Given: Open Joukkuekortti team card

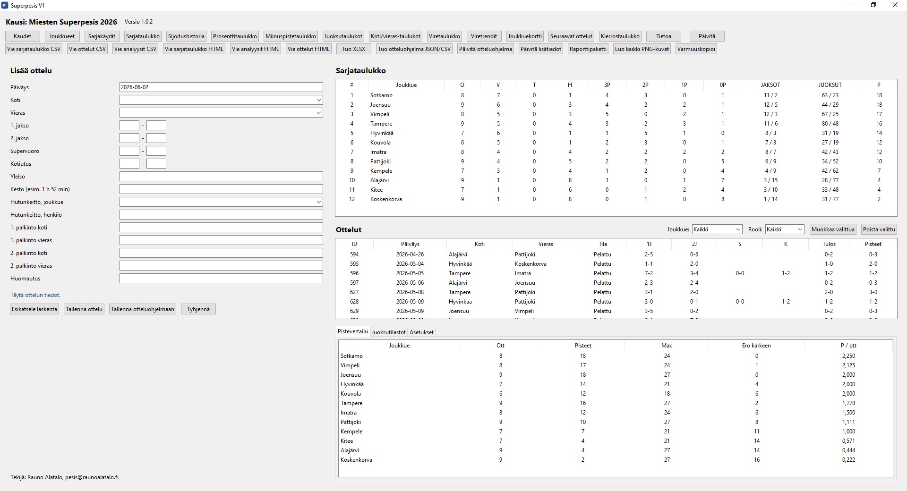Looking at the screenshot, I should click(x=525, y=36).
